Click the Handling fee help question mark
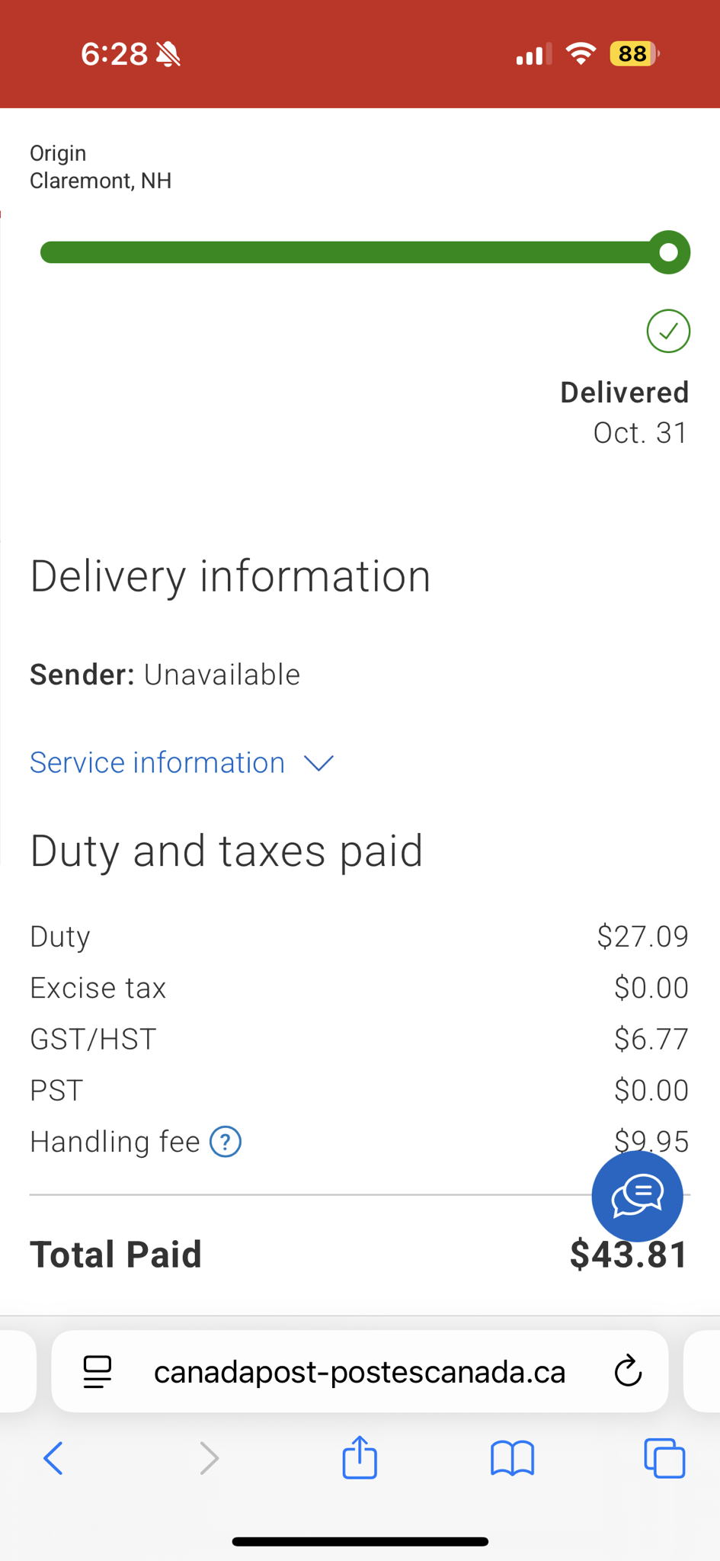Screen dimensions: 720x1561 [226, 1142]
